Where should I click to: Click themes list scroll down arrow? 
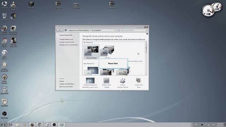point(146,74)
